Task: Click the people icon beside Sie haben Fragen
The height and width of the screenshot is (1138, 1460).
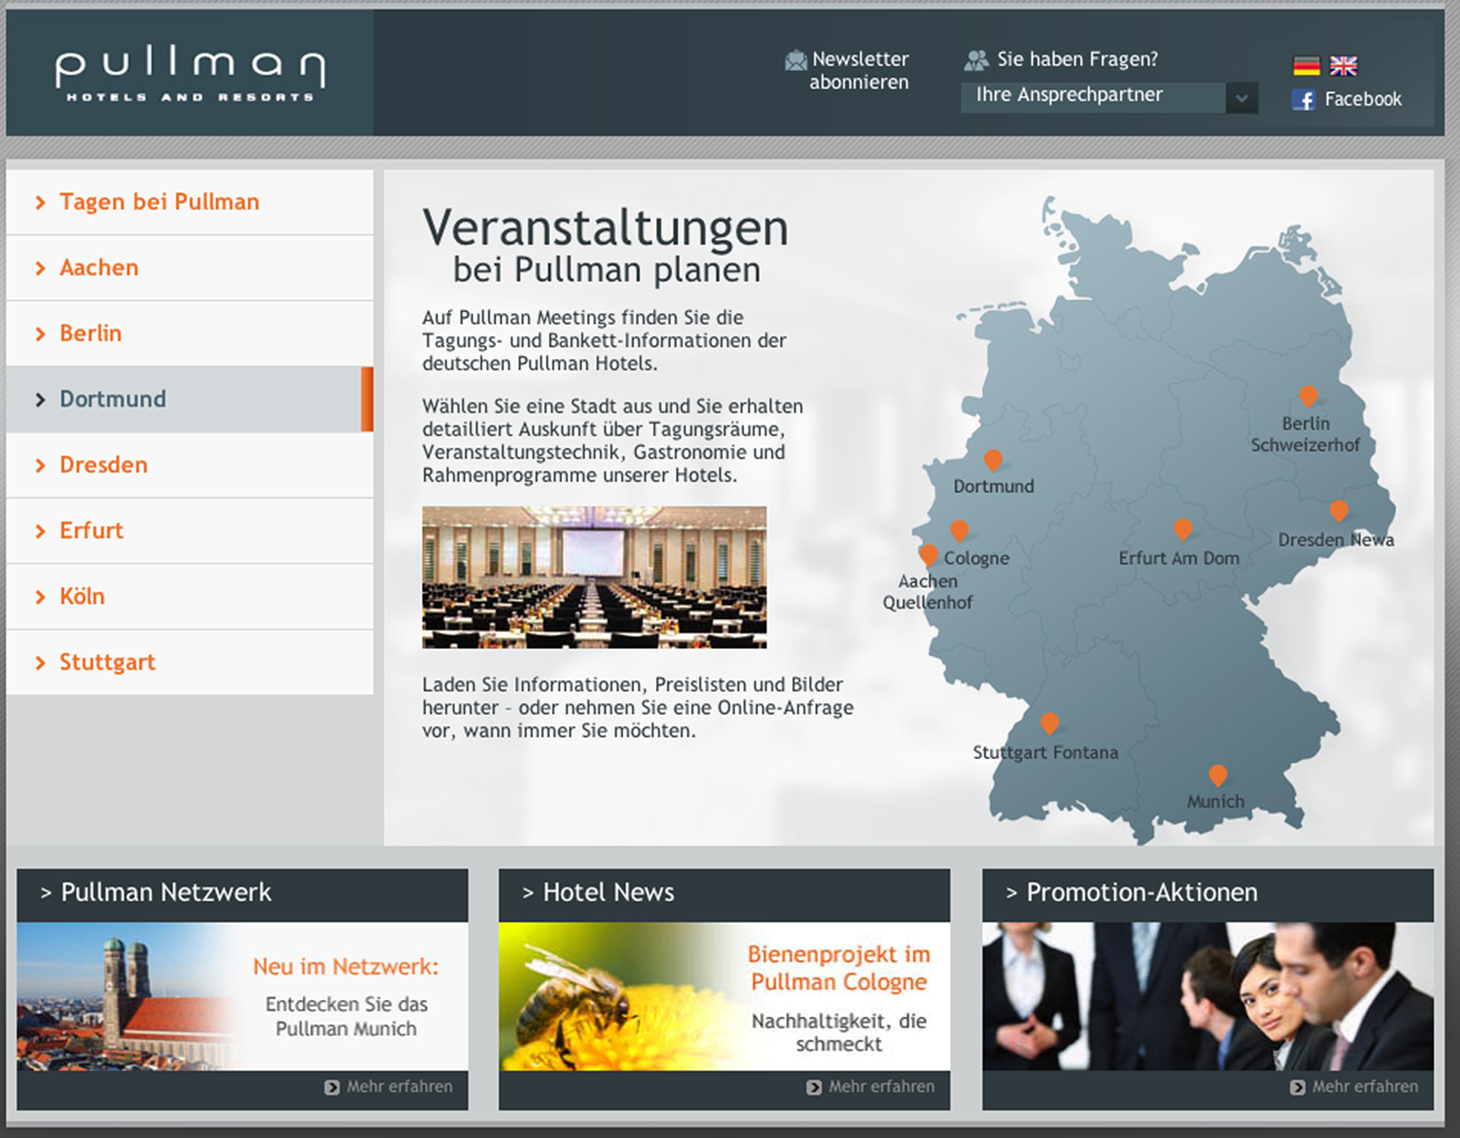Action: [976, 60]
